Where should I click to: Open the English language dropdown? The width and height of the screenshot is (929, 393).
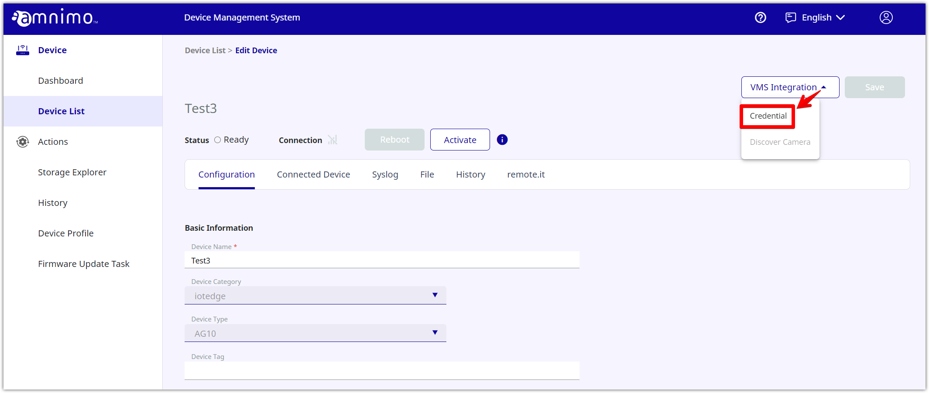[x=823, y=17]
